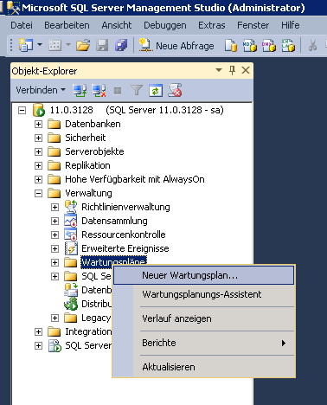Expand the Erweiterte Ereignisse node
Viewport: 327px width, 405px height.
coord(54,248)
